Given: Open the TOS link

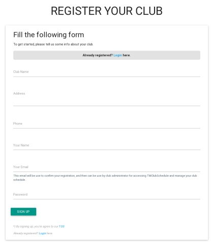Looking at the screenshot, I should [62, 227].
